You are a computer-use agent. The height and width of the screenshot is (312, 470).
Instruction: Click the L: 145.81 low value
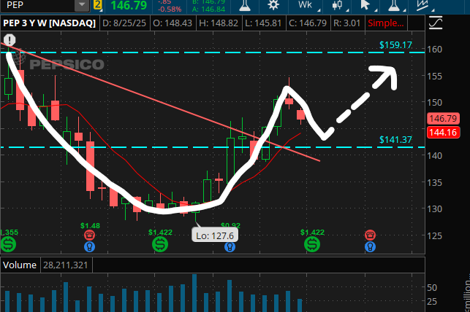[263, 23]
